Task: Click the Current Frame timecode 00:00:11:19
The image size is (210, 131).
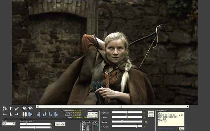Action: (x=76, y=110)
